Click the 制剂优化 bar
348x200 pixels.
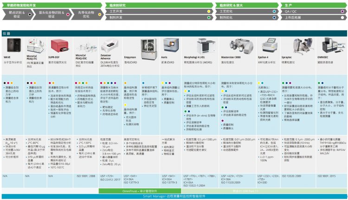coord(247,18)
